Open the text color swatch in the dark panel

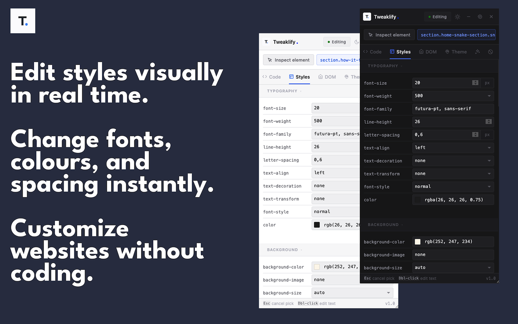[418, 200]
